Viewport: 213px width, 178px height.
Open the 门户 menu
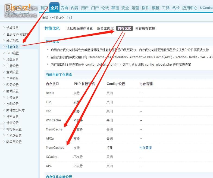tap(95, 8)
